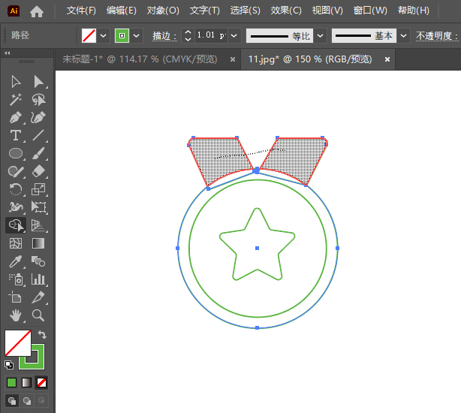Screen dimensions: 461x413
Task: Expand the stroke weight dropdown
Action: pyautogui.click(x=234, y=35)
